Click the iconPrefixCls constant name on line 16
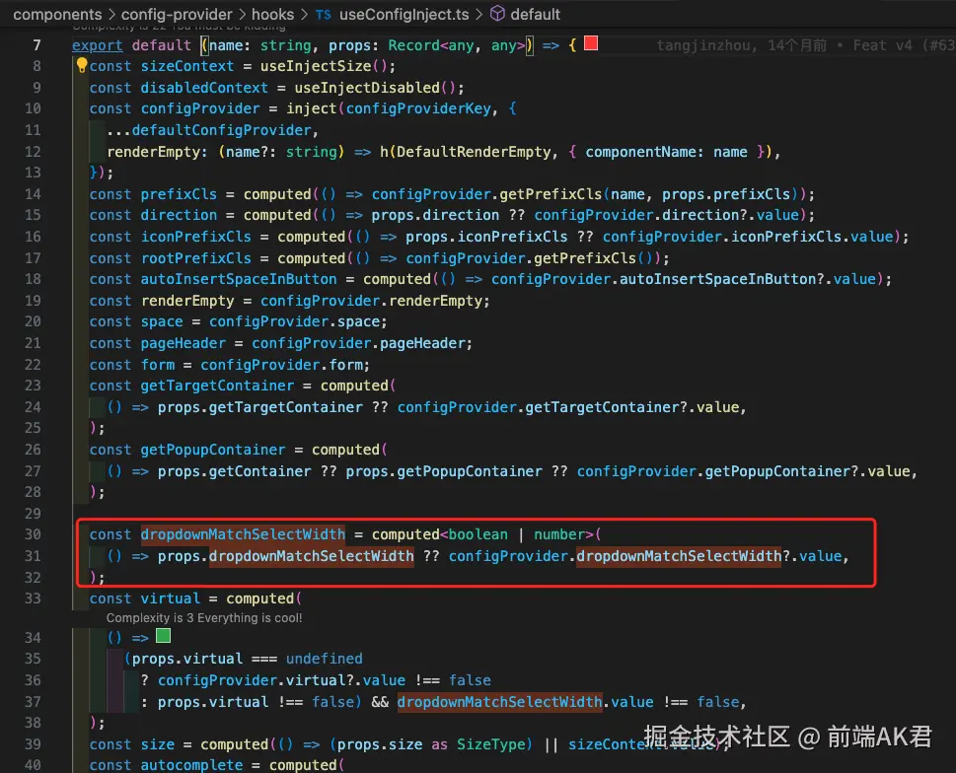The width and height of the screenshot is (956, 773). 195,237
